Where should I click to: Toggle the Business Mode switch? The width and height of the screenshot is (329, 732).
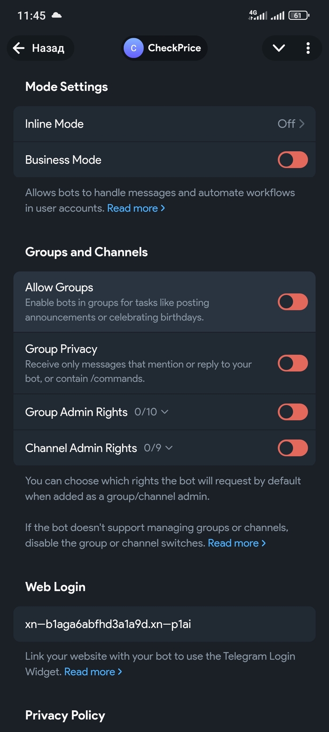click(293, 160)
